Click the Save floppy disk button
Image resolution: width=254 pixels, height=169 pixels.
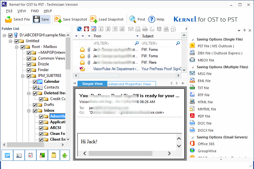41,19
